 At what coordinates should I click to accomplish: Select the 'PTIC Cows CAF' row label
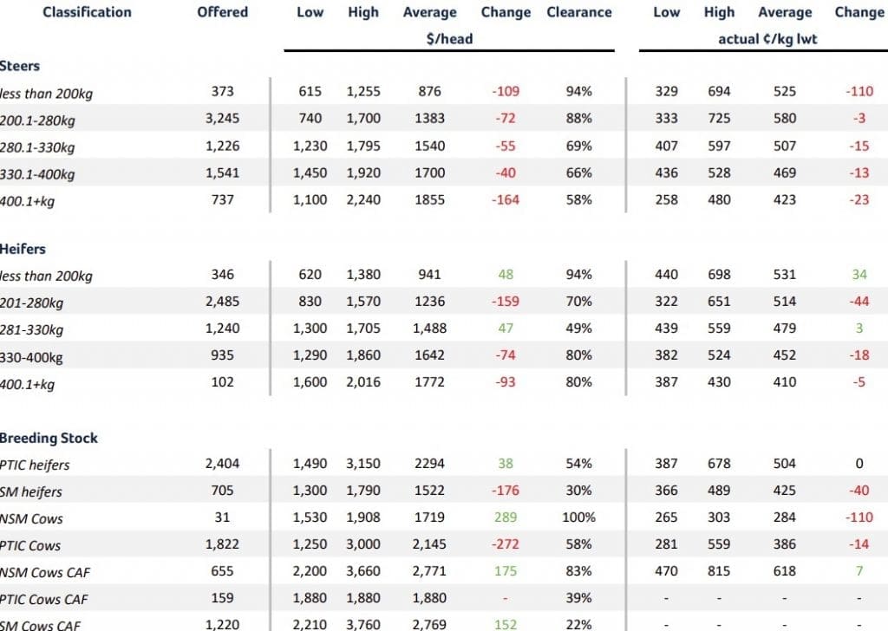click(x=43, y=600)
